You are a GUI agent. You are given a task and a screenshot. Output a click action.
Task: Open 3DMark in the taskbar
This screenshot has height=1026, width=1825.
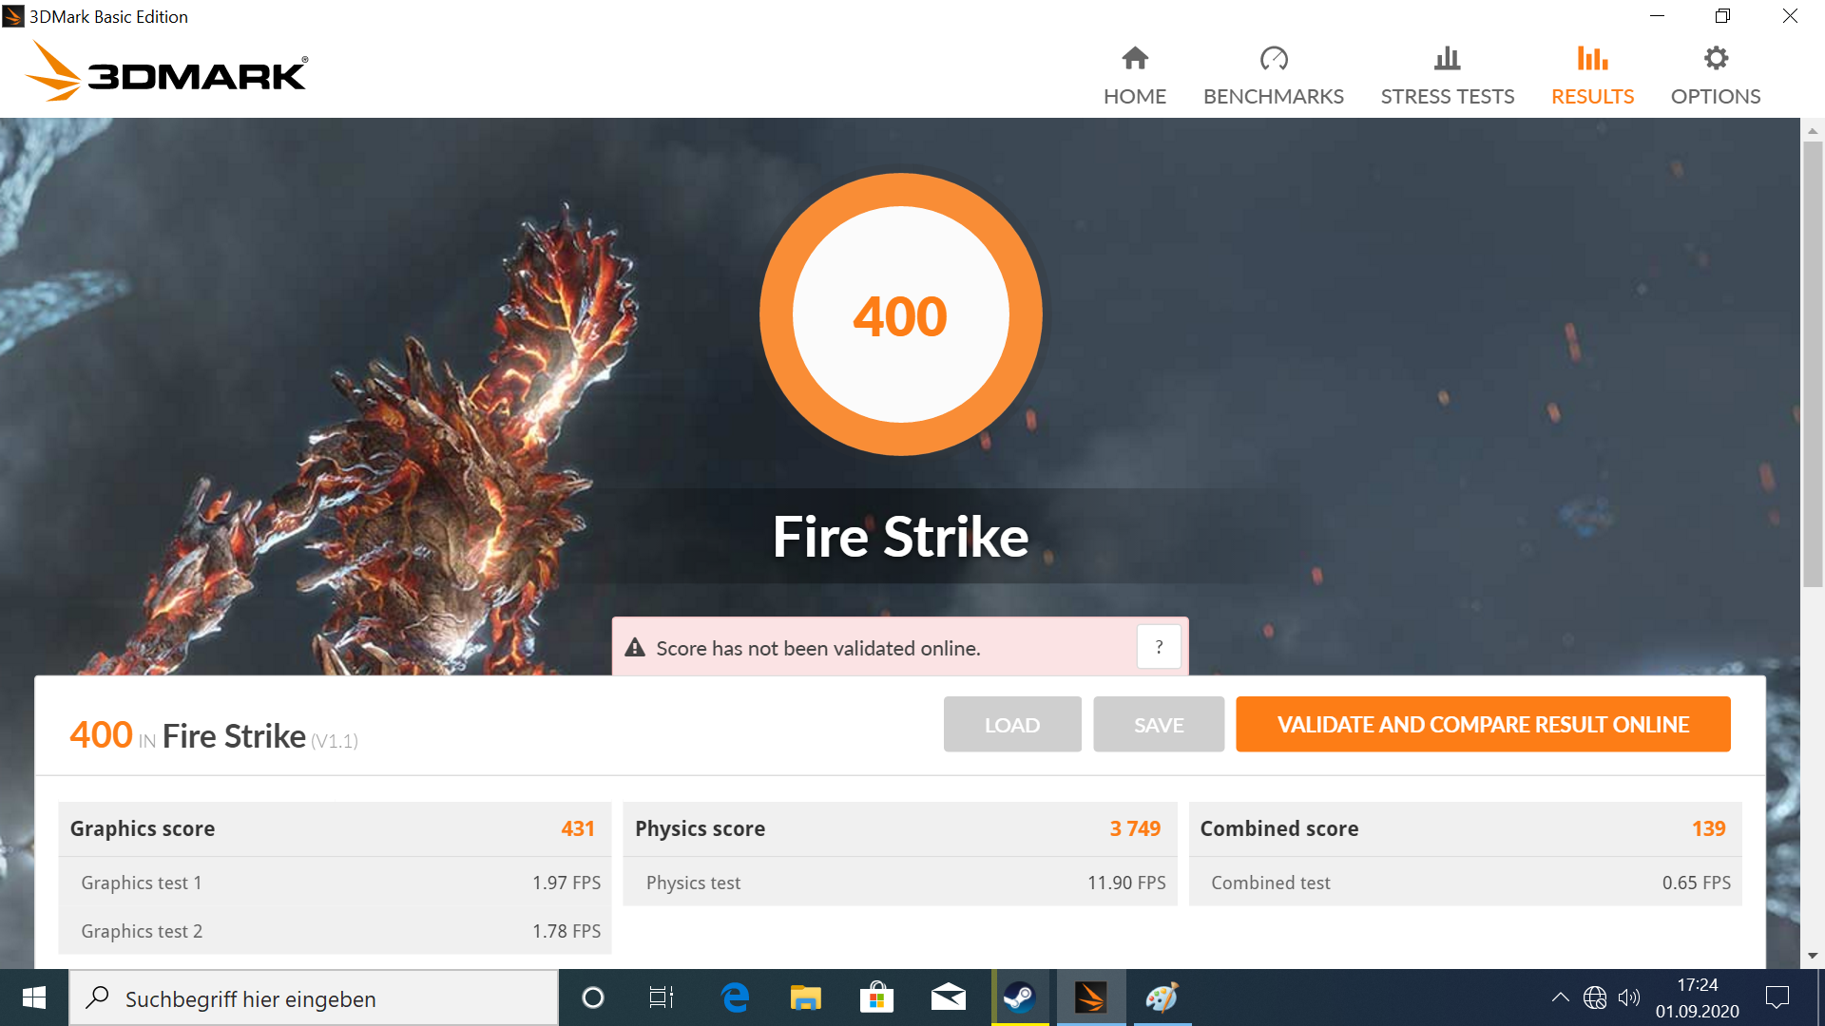click(x=1090, y=997)
